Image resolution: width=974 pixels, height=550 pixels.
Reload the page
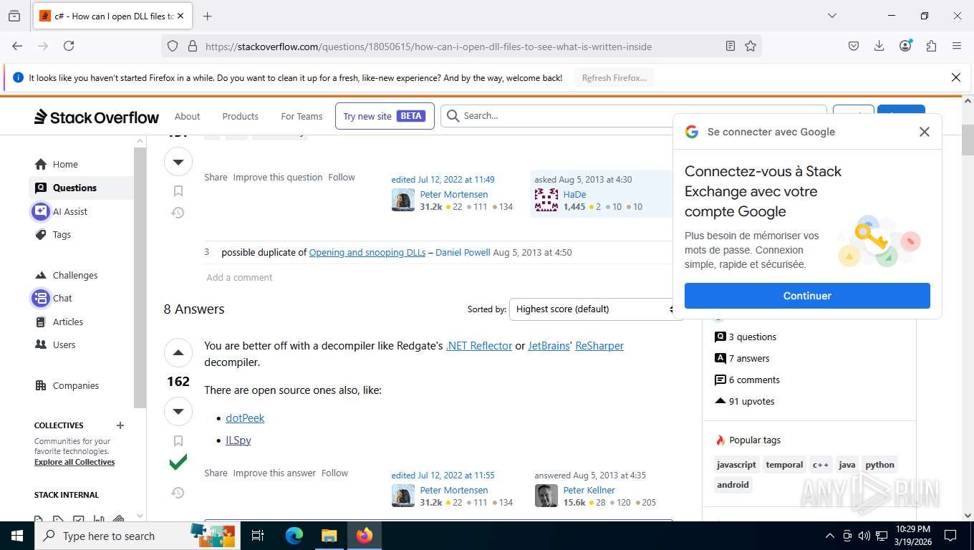click(69, 46)
